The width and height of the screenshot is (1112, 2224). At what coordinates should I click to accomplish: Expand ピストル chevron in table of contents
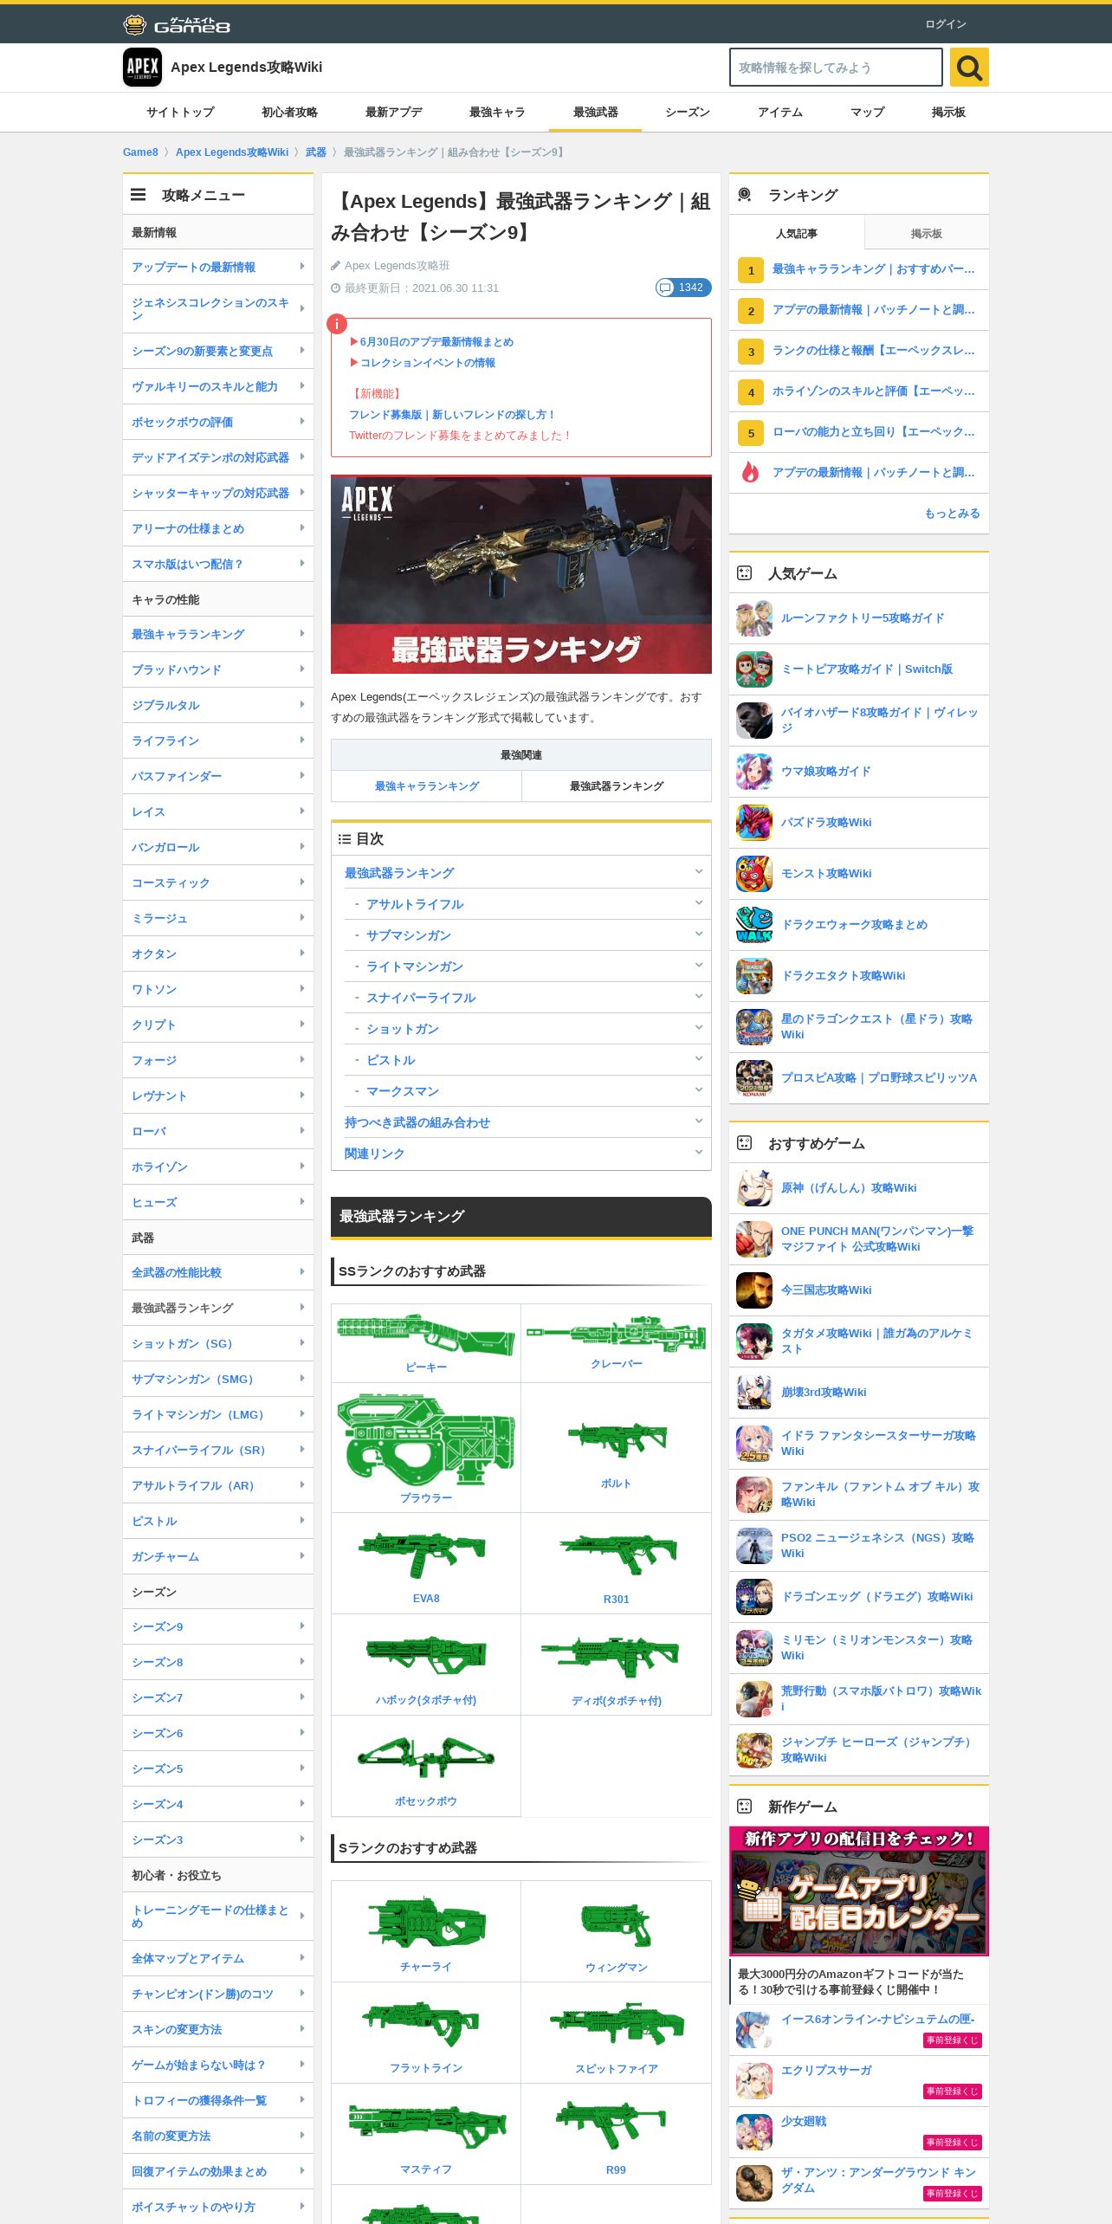coord(698,1058)
